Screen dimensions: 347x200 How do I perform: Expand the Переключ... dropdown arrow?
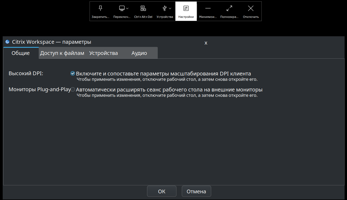coord(127,8)
